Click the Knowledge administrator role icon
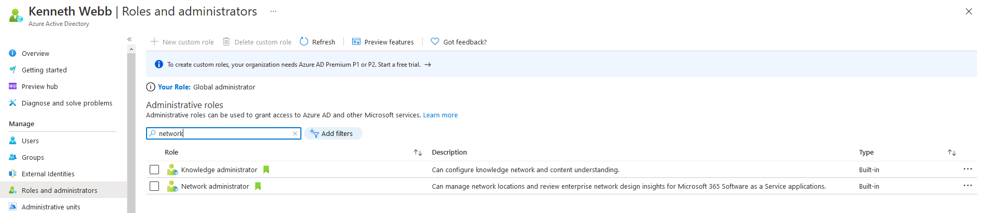986x213 pixels. (x=172, y=170)
